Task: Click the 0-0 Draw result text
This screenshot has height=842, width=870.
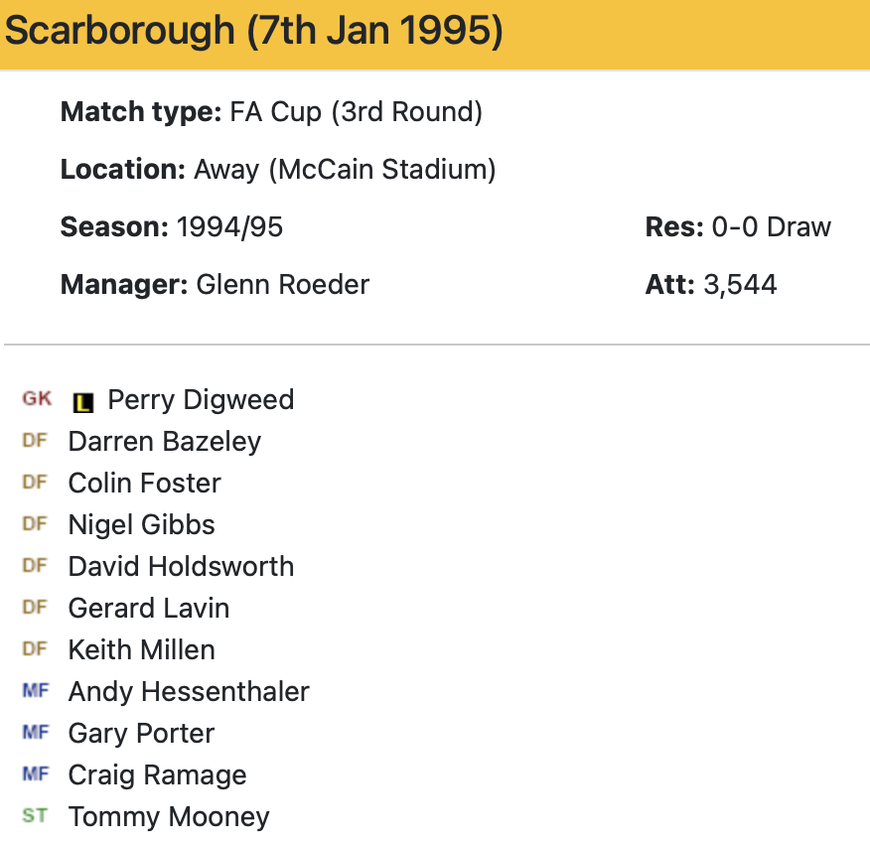Action: (x=771, y=227)
